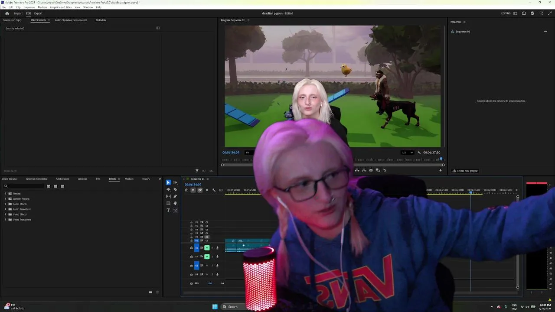Viewport: 555px width, 312px height.
Task: Toggle lock on track A4
Action: pos(191,274)
